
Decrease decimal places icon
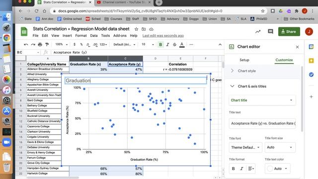[88, 44]
